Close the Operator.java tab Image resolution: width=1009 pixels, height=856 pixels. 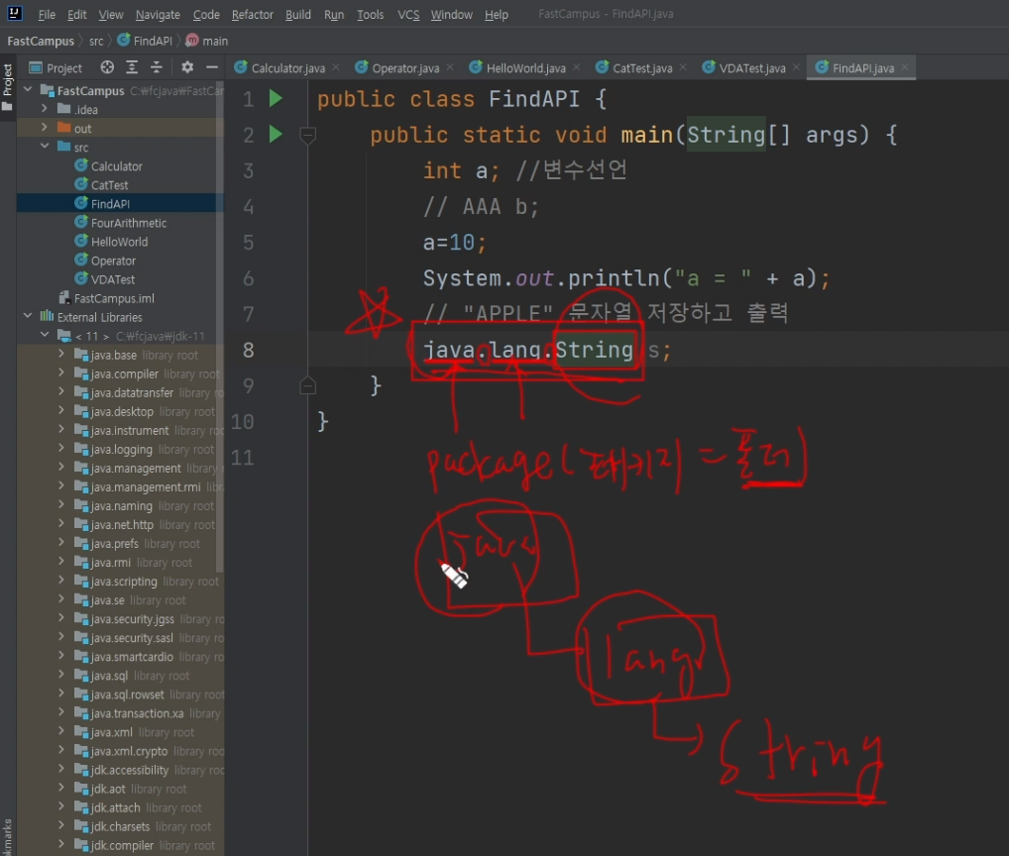[x=450, y=67]
